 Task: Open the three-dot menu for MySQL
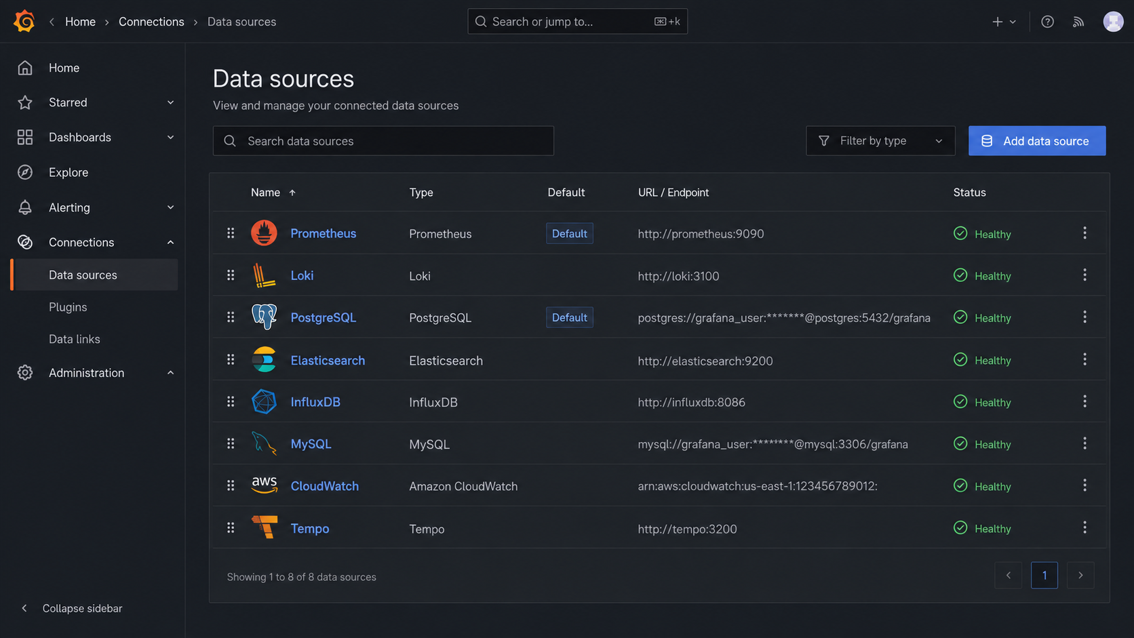coord(1084,443)
